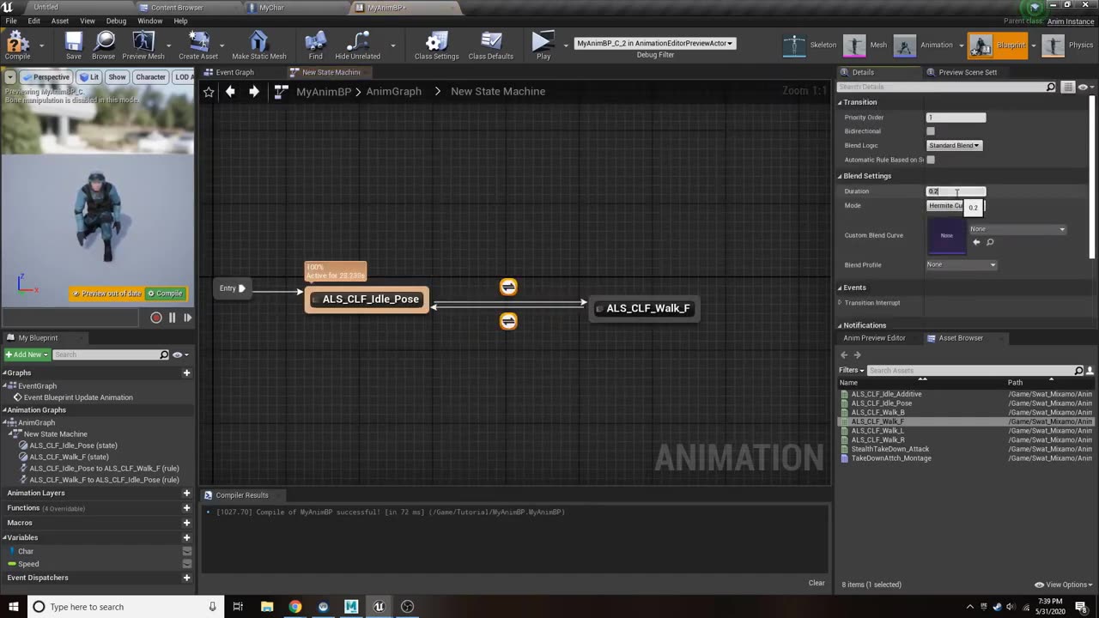Switch to Animation editor mode
Viewport: 1099px width, 618px height.
(x=926, y=45)
